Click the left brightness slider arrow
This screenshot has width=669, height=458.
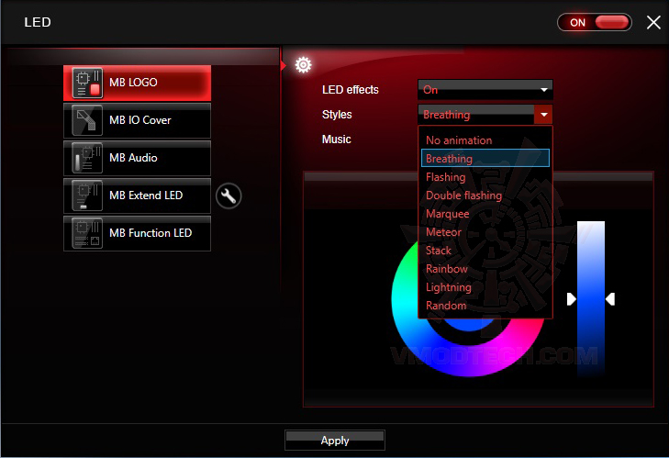571,299
